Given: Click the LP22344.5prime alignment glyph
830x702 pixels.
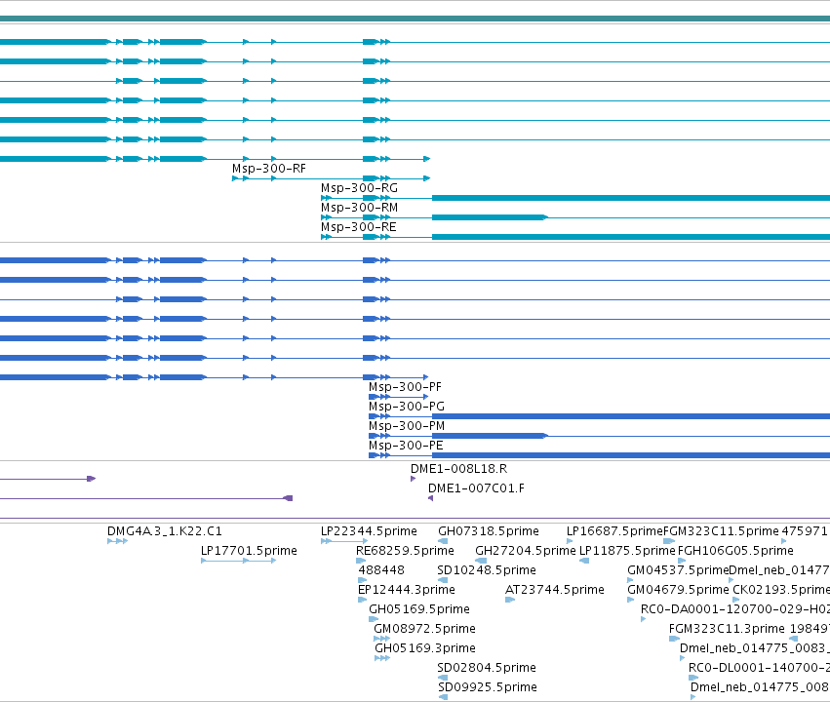Looking at the screenshot, I should coord(344,541).
